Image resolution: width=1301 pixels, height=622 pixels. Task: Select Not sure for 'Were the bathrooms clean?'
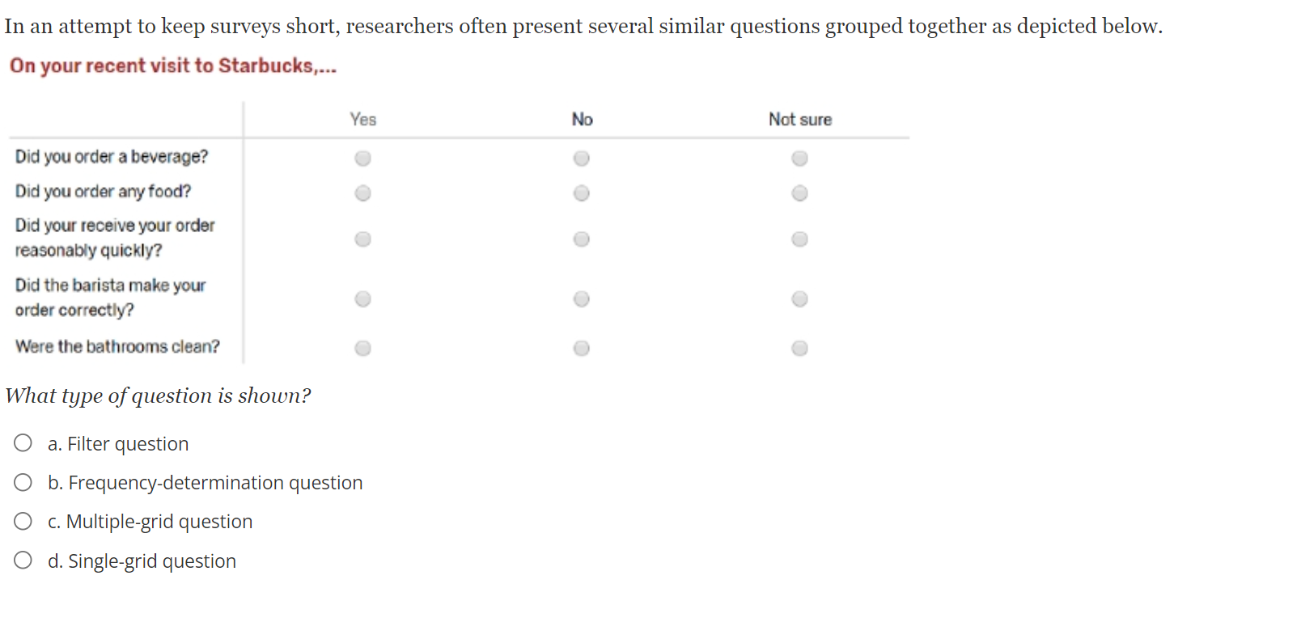[x=800, y=349]
